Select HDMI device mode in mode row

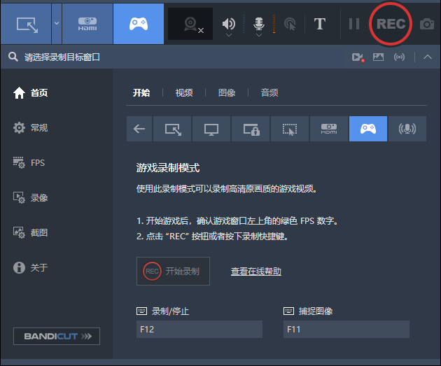point(329,129)
